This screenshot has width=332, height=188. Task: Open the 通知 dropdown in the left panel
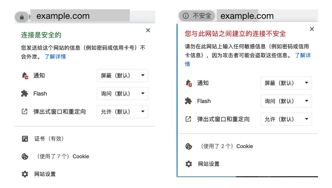click(x=122, y=76)
